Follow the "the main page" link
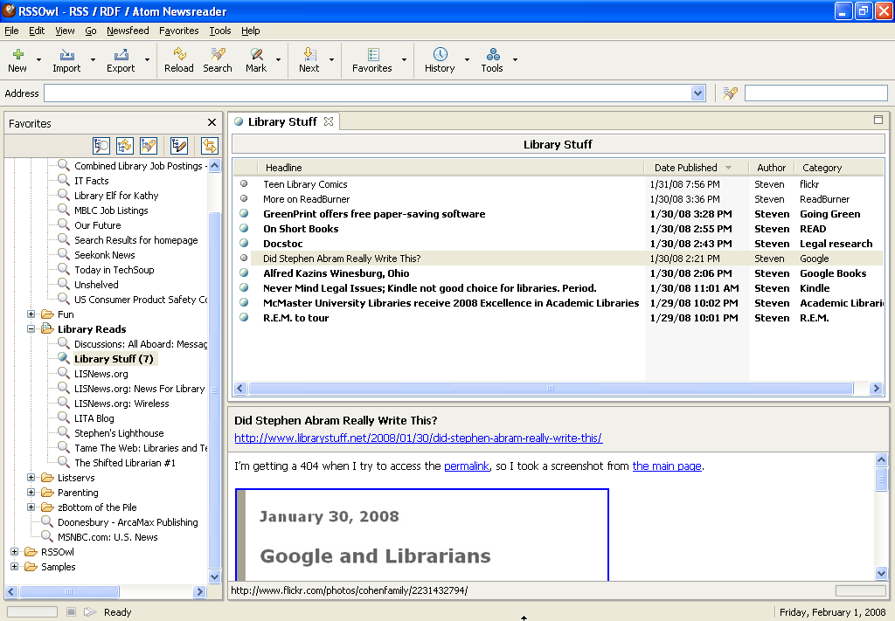Image resolution: width=895 pixels, height=621 pixels. click(667, 466)
